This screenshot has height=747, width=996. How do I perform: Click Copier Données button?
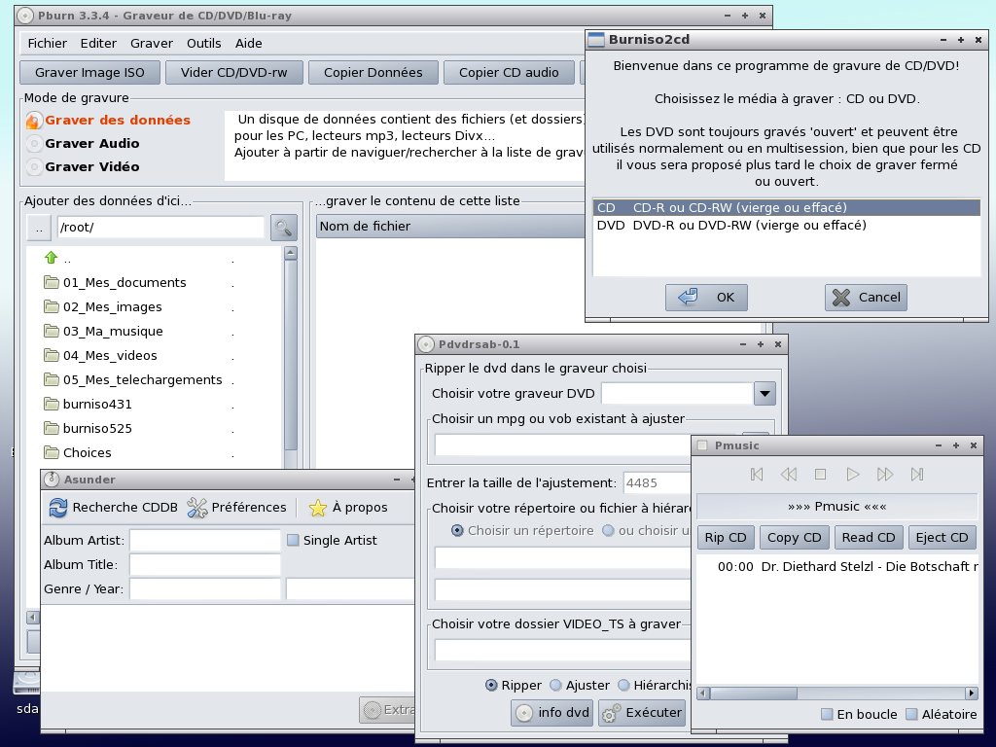[x=373, y=72]
